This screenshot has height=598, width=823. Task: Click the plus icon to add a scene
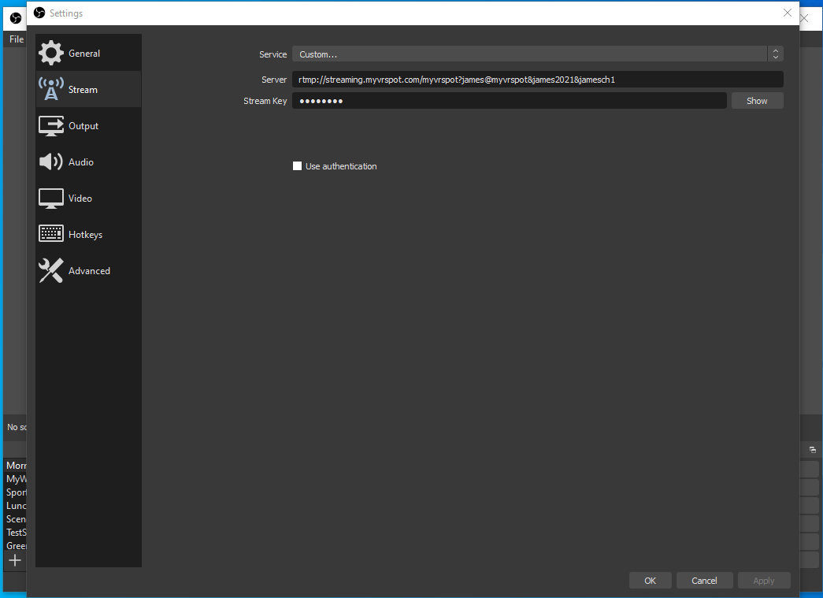point(14,560)
